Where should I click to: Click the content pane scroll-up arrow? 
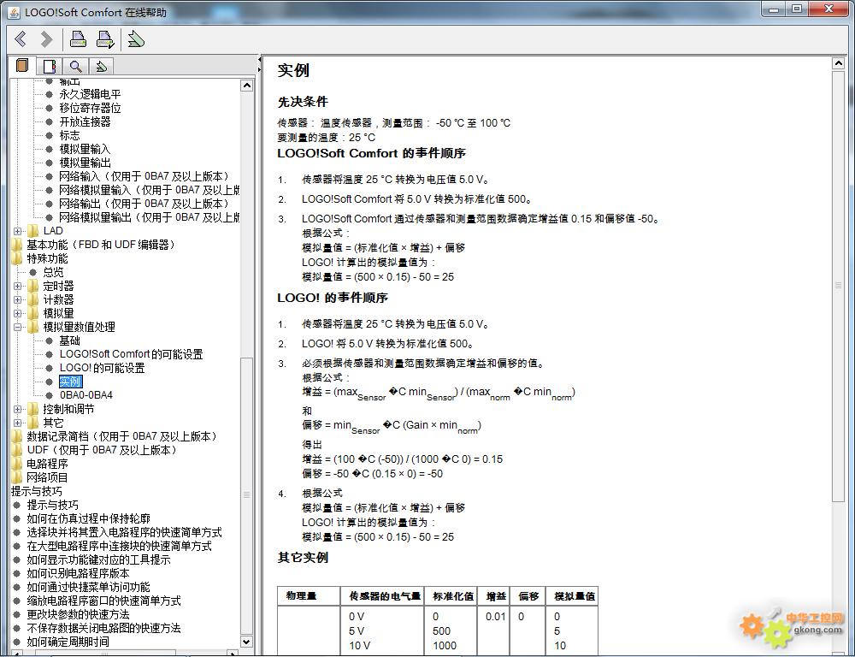point(838,63)
